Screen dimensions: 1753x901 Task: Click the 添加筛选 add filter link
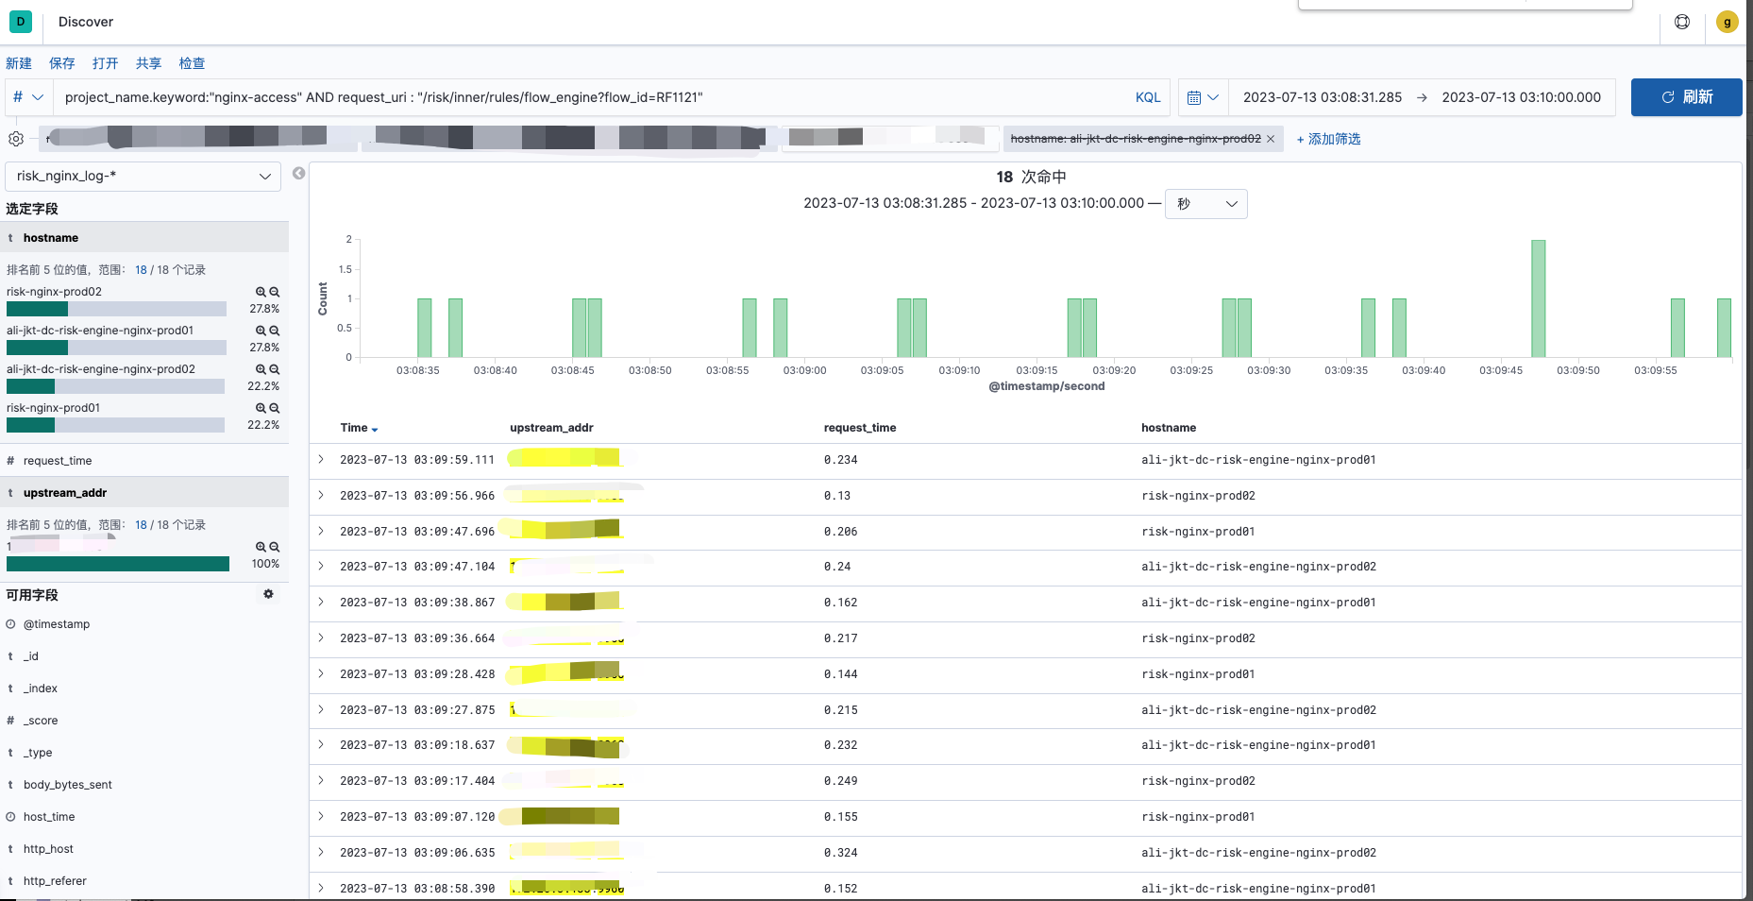(1328, 139)
